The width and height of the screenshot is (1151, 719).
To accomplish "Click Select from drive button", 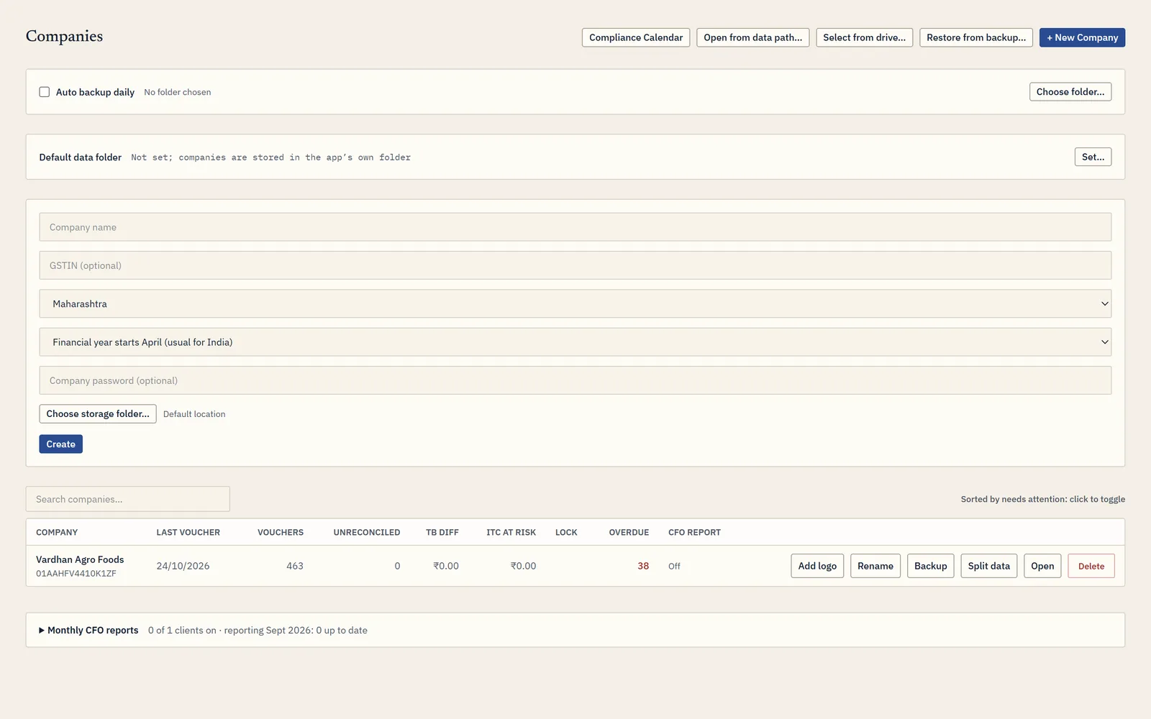I will 864,37.
